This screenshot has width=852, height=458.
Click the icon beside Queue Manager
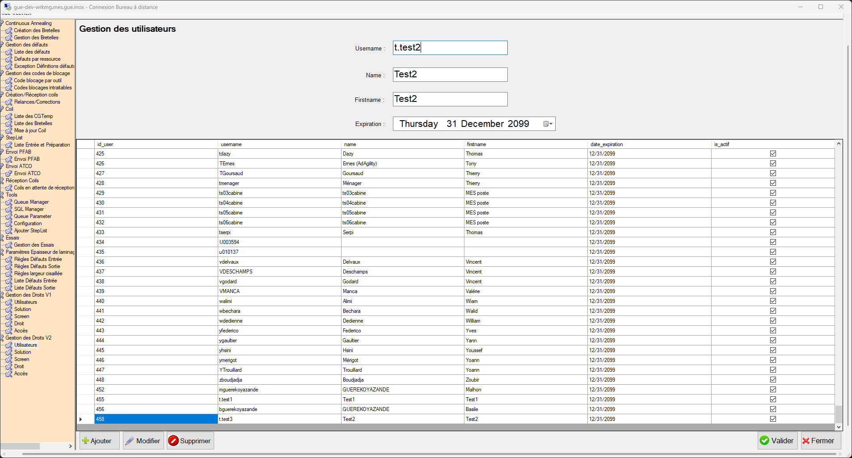[x=9, y=202]
